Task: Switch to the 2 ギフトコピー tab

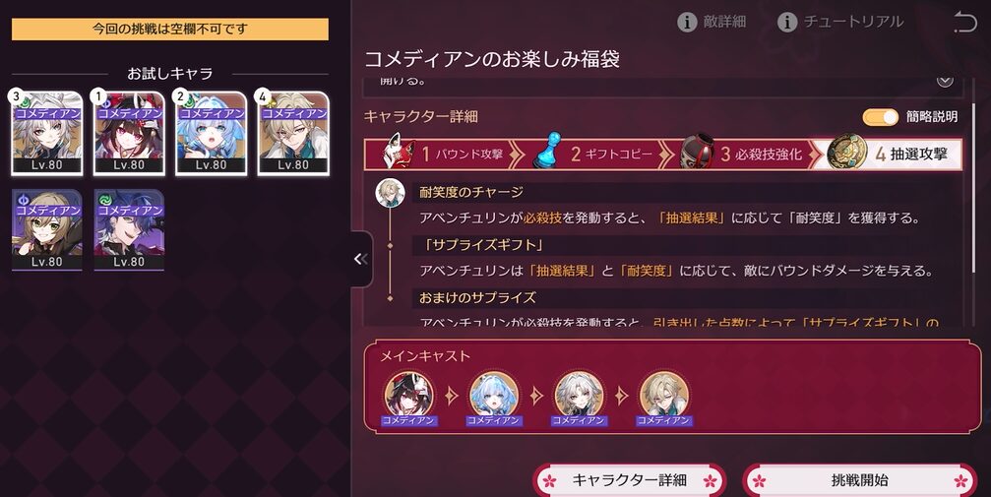Action: click(597, 155)
